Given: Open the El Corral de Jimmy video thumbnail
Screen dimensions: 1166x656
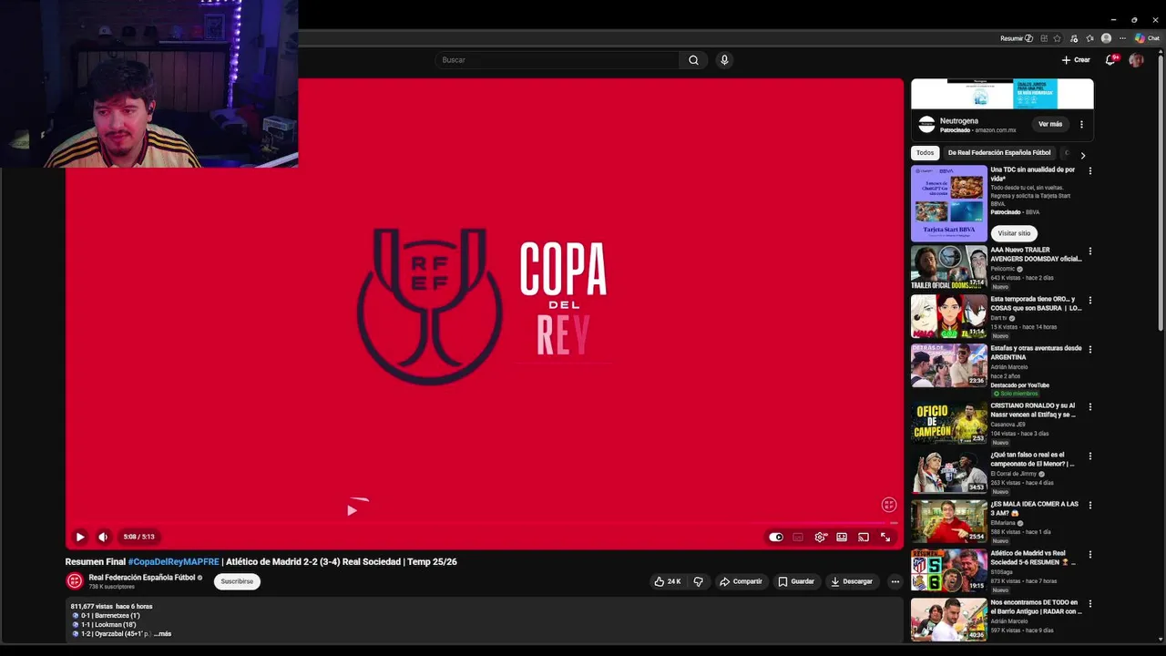Looking at the screenshot, I should [949, 472].
